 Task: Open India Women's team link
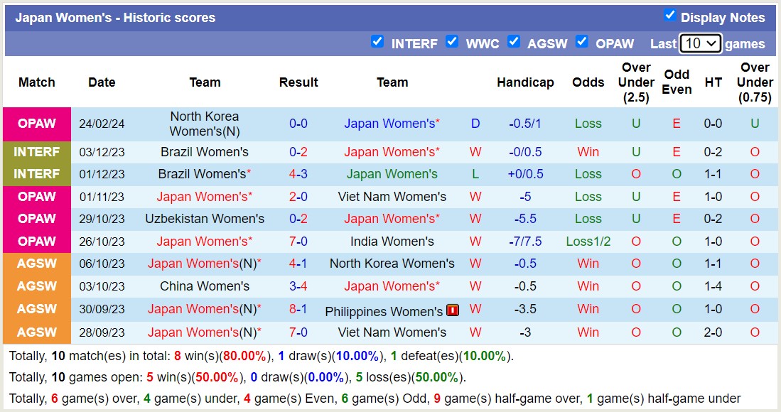click(x=392, y=242)
